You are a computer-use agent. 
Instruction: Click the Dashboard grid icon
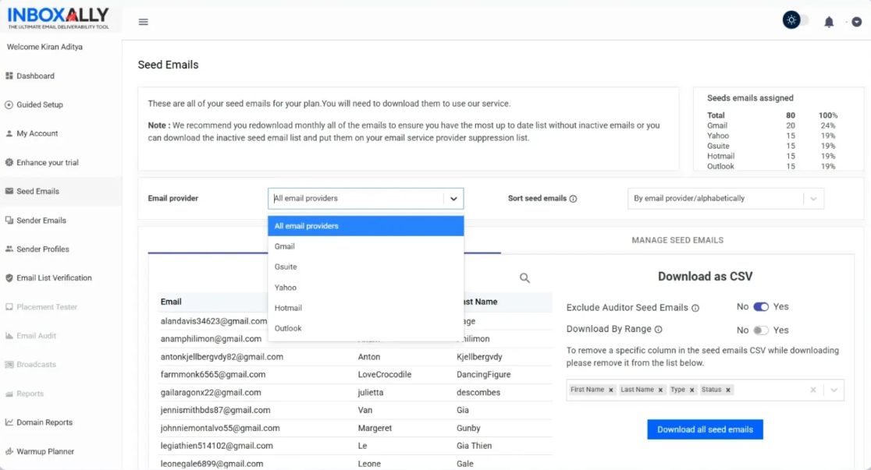pyautogui.click(x=9, y=76)
